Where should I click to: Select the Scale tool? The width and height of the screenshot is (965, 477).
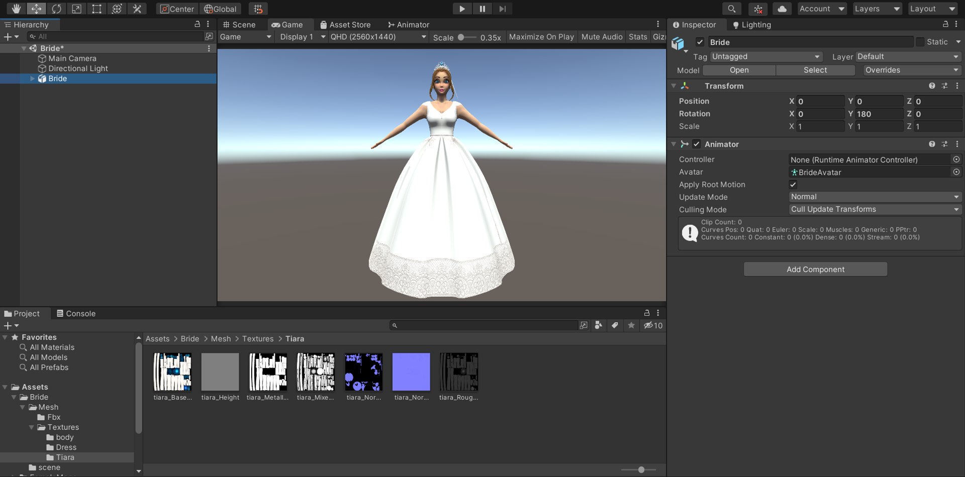point(76,9)
